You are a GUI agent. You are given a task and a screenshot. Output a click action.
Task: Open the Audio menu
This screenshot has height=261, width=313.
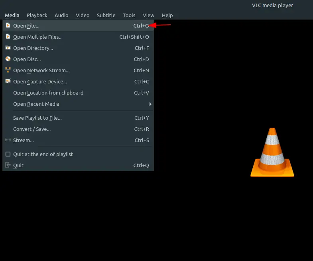tap(61, 16)
